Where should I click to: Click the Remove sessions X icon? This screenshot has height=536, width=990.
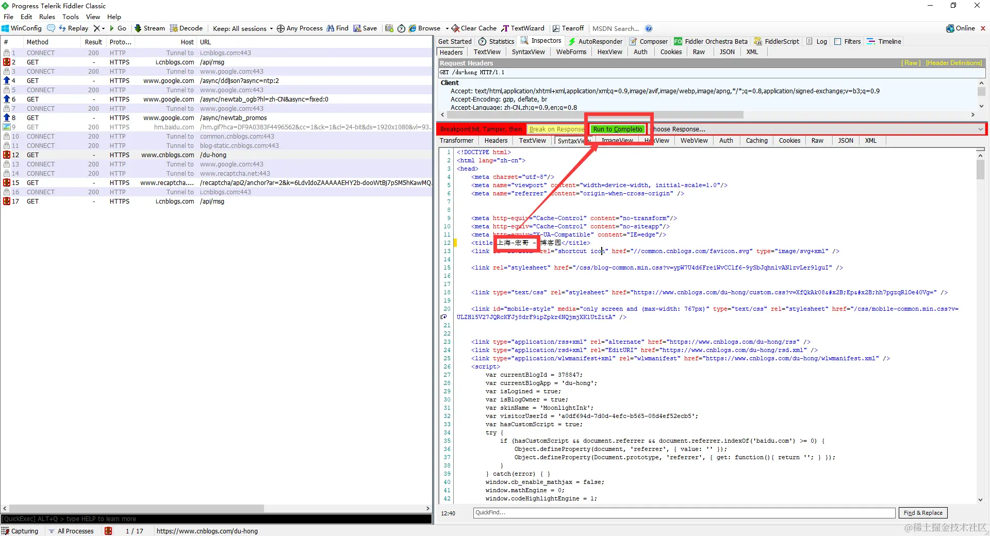point(96,28)
